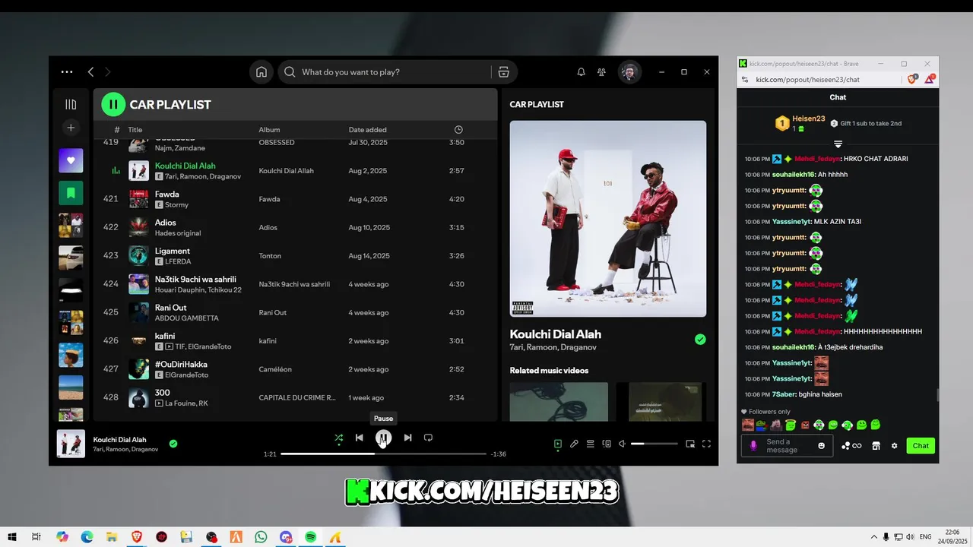Skip to the next track

pyautogui.click(x=408, y=438)
